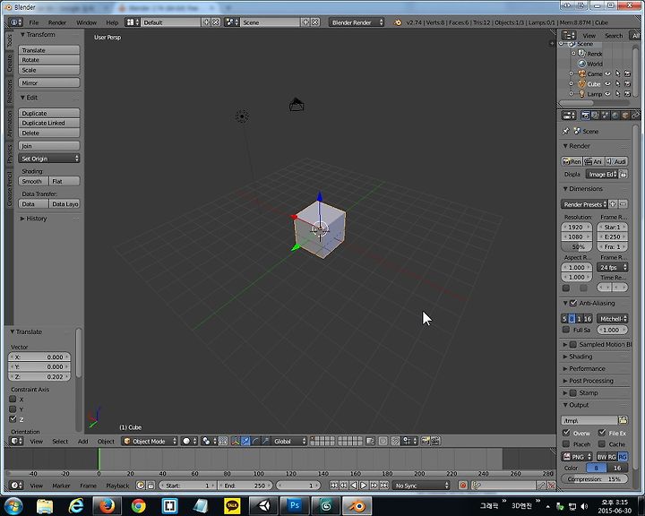Click the Duplicate Linked button
Viewport: 645px width, 516px height.
coord(49,123)
